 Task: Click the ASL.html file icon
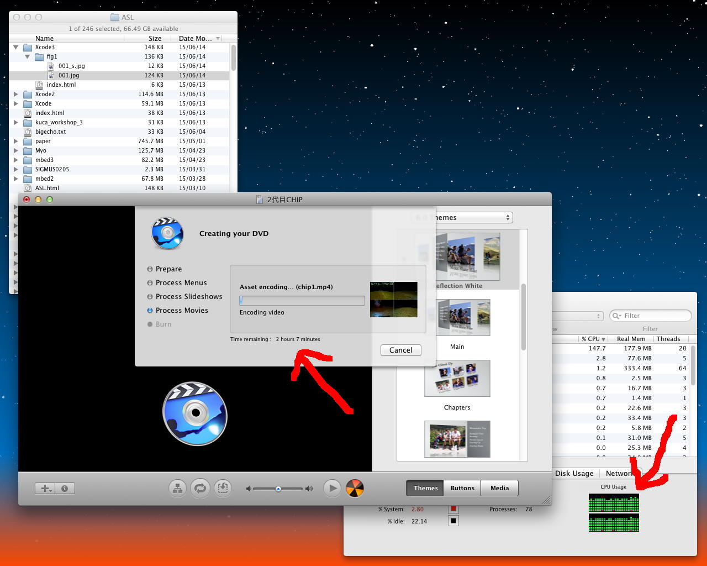(x=28, y=188)
